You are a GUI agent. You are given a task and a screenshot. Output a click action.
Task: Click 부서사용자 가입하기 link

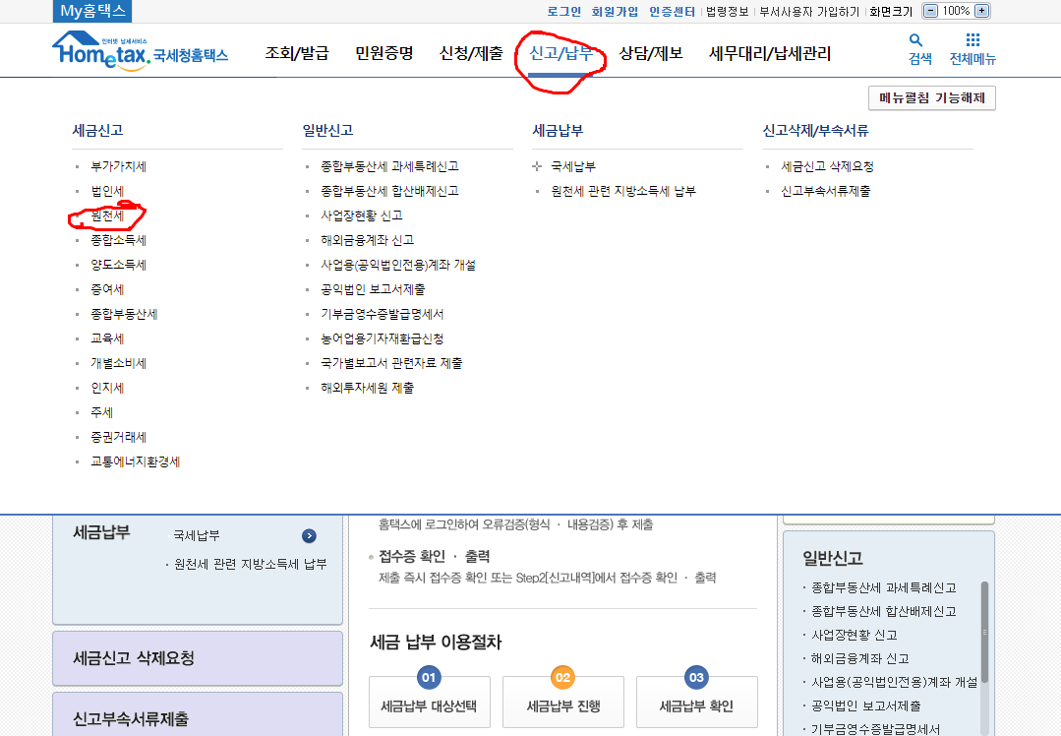click(809, 12)
